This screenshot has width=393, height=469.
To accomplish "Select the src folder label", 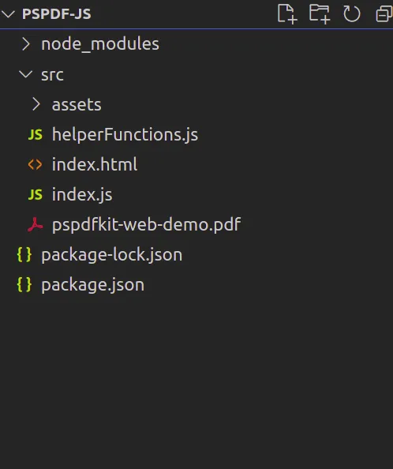I will click(52, 75).
